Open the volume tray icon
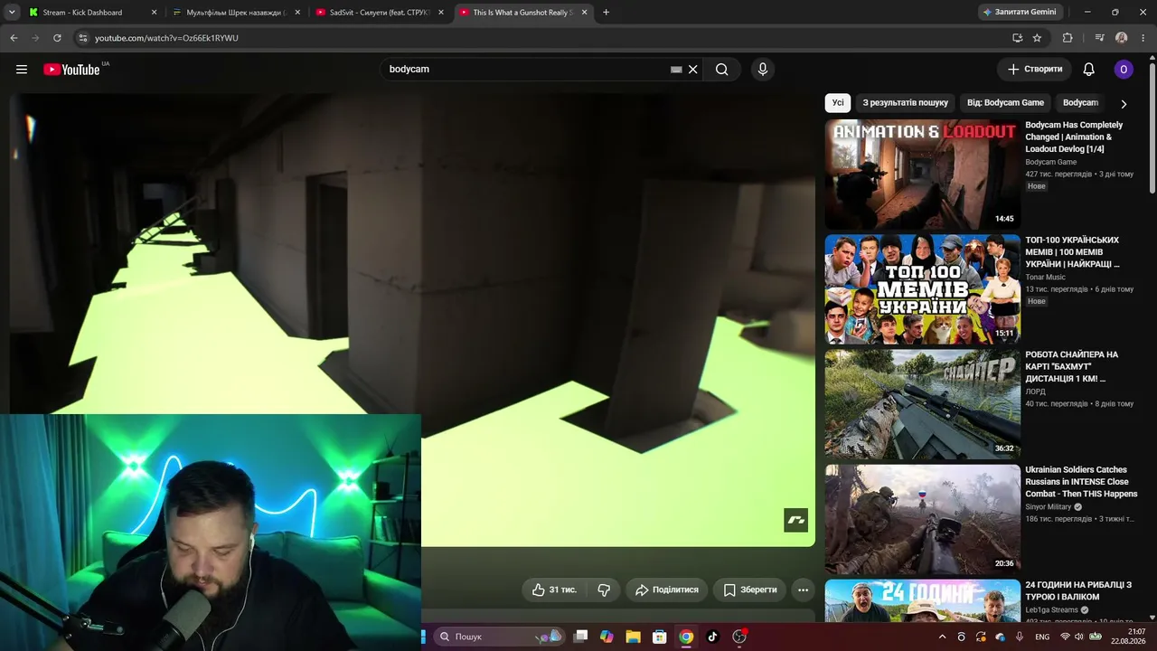 pos(1079,637)
